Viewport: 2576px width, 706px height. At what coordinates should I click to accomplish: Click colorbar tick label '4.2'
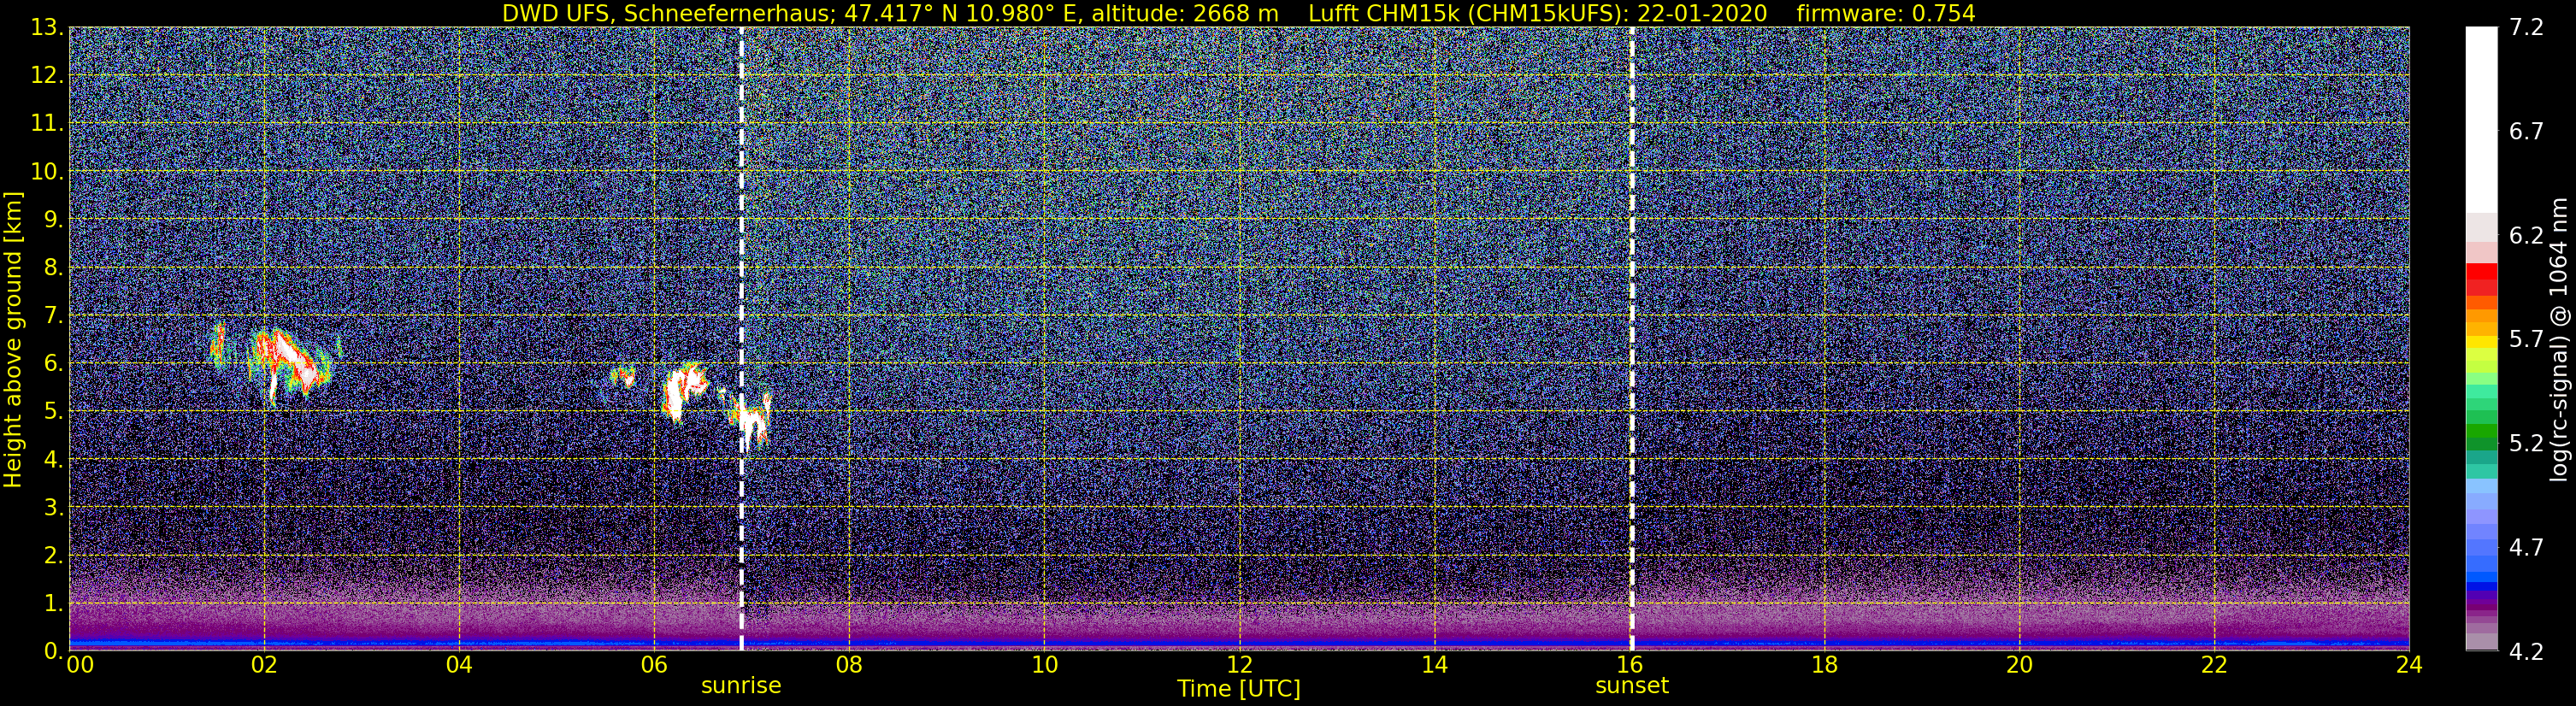[x=2526, y=652]
